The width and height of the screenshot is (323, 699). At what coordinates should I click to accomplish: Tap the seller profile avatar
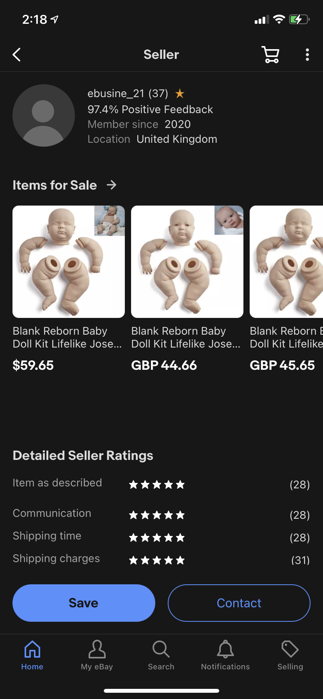pos(44,115)
